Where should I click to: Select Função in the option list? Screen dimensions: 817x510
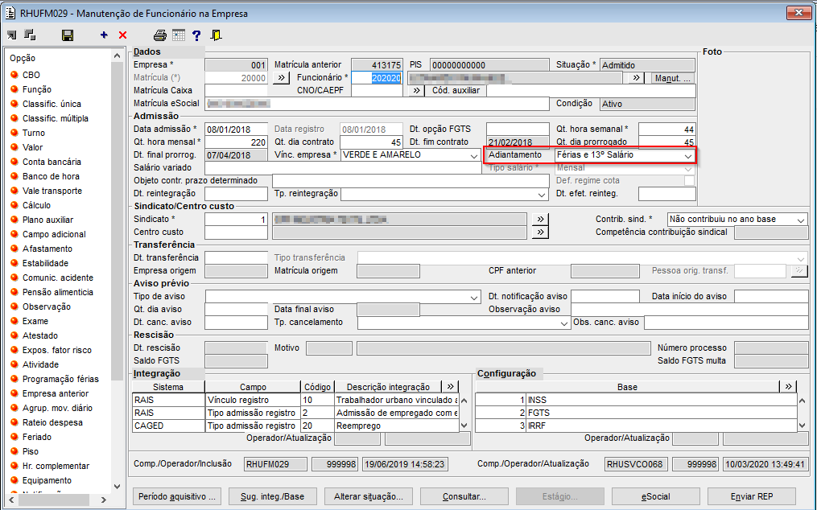point(37,89)
